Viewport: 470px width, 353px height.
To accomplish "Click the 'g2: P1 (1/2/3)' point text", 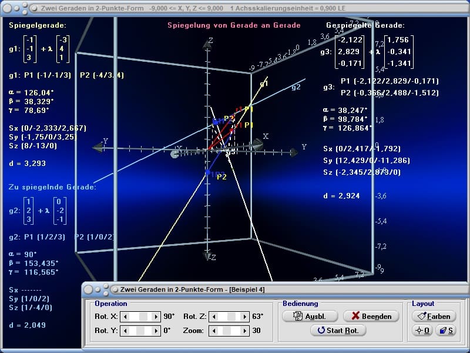I will [x=37, y=237].
